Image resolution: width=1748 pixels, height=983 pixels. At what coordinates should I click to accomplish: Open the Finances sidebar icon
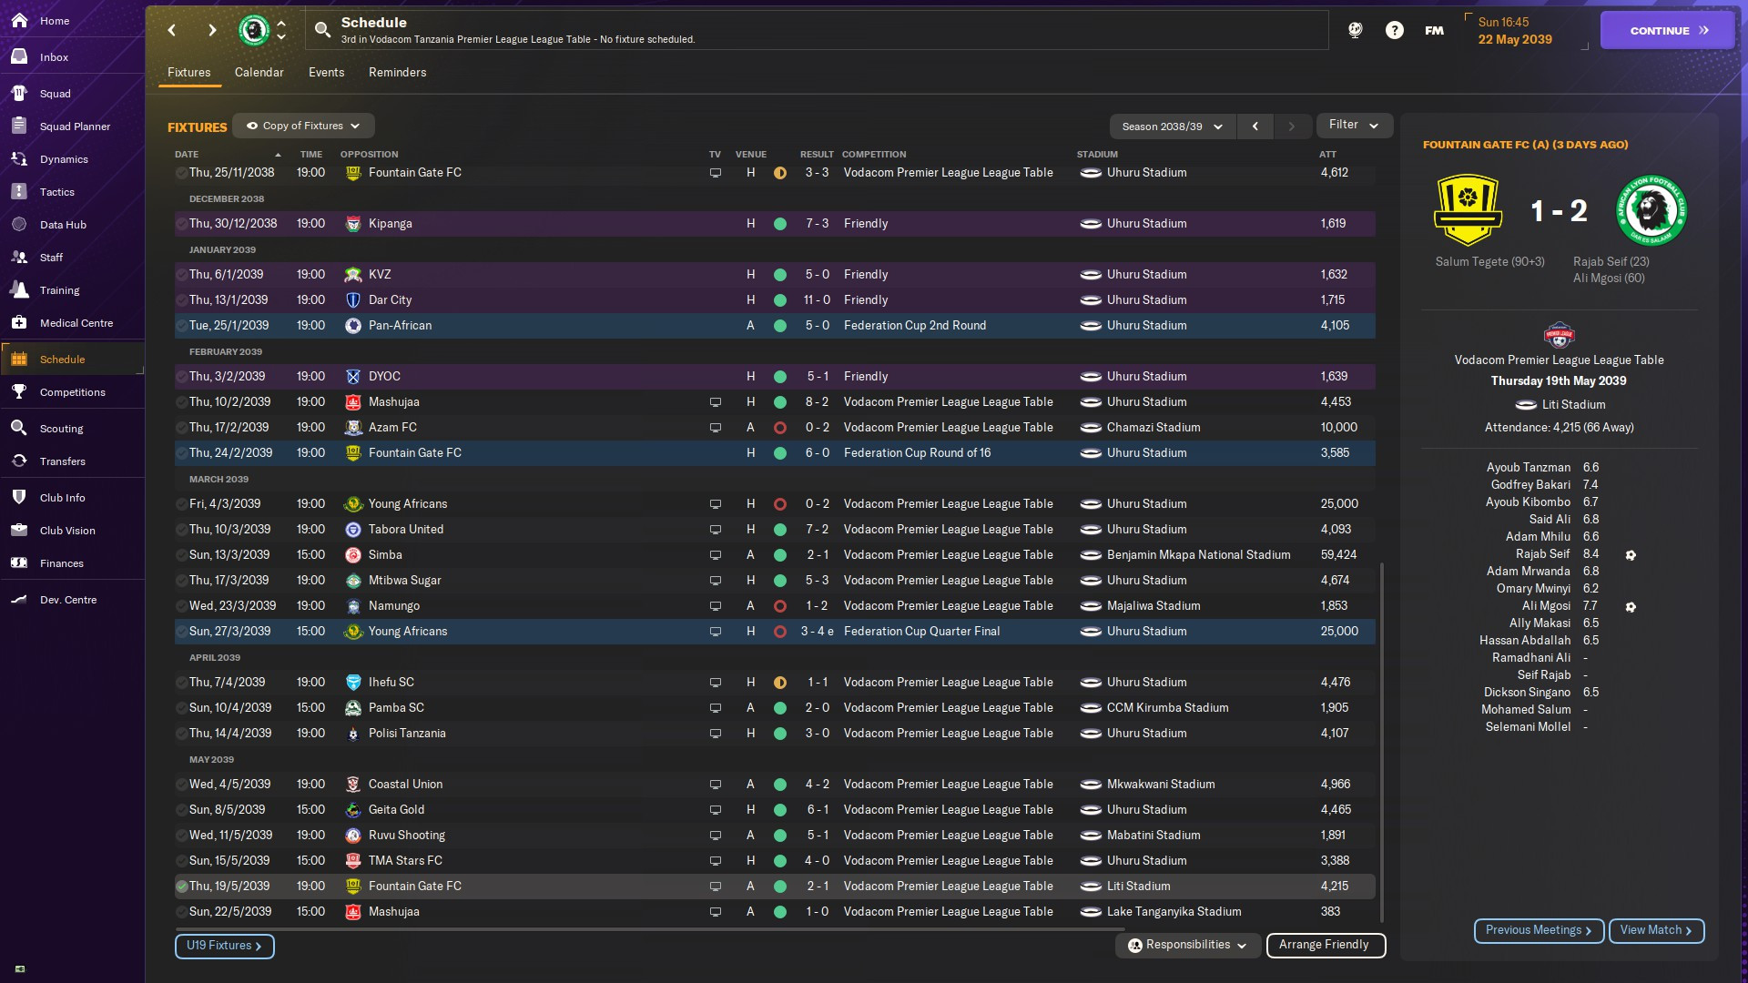pos(19,563)
